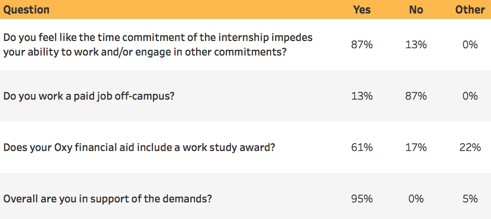Screen dimensions: 491x219
Task: Click the Yes column header
Action: pos(361,10)
